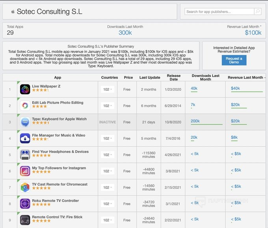Screen dimensions: 268x228
Task: Click 20k downloads for File Manager
Action: [194, 137]
